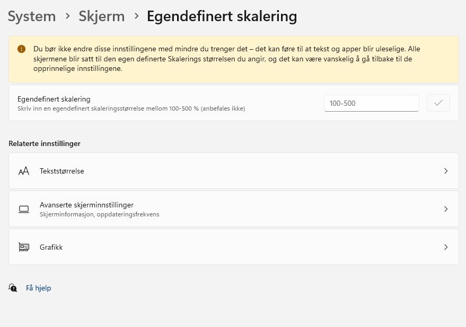Open the Grafikk settings label

(x=51, y=247)
